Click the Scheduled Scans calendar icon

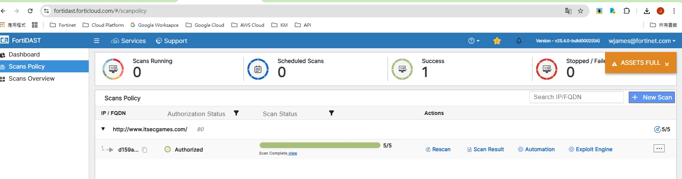click(258, 69)
